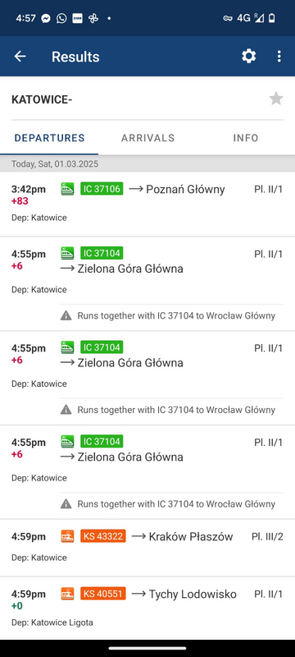Tap the back arrow in Results header
The height and width of the screenshot is (657, 295).
pyautogui.click(x=20, y=57)
